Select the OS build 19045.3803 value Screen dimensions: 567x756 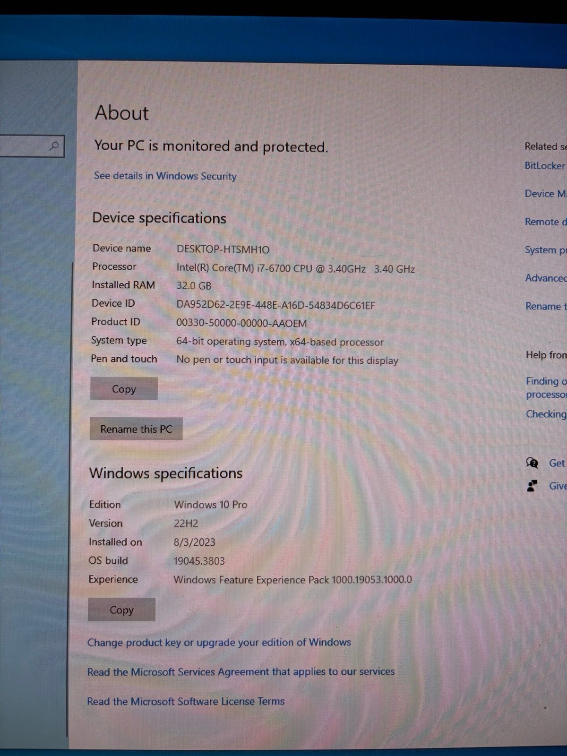point(199,561)
